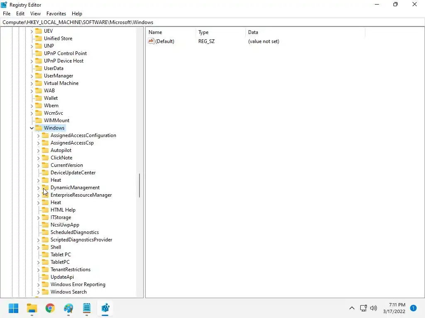Viewport: 425px width, 318px height.
Task: Select the DynamicManagement key
Action: pyautogui.click(x=75, y=188)
